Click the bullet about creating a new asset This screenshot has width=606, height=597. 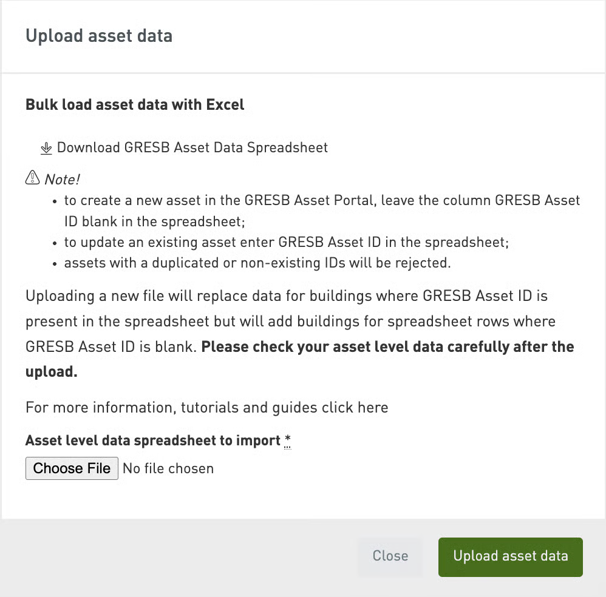tap(322, 201)
